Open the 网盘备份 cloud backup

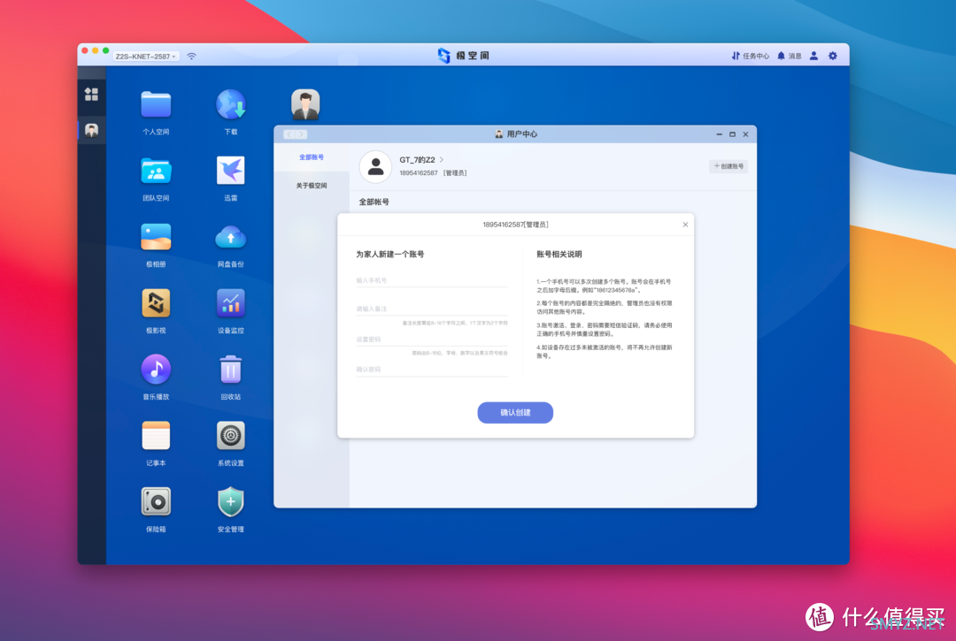point(230,237)
